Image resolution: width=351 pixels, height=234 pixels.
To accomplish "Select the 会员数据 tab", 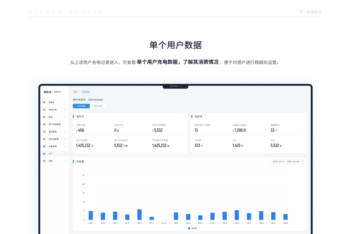I will [x=81, y=106].
